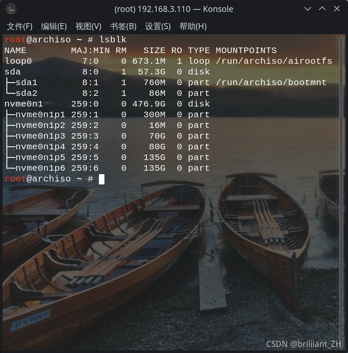Open the 编辑(E) menu
Viewport: 348px width, 353px height.
click(x=54, y=27)
